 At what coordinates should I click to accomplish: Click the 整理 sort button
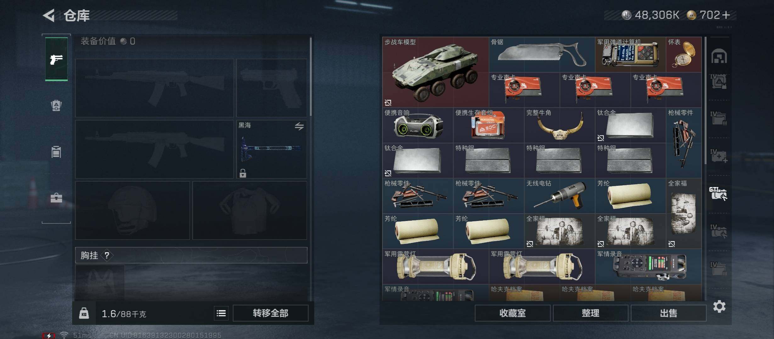[591, 313]
